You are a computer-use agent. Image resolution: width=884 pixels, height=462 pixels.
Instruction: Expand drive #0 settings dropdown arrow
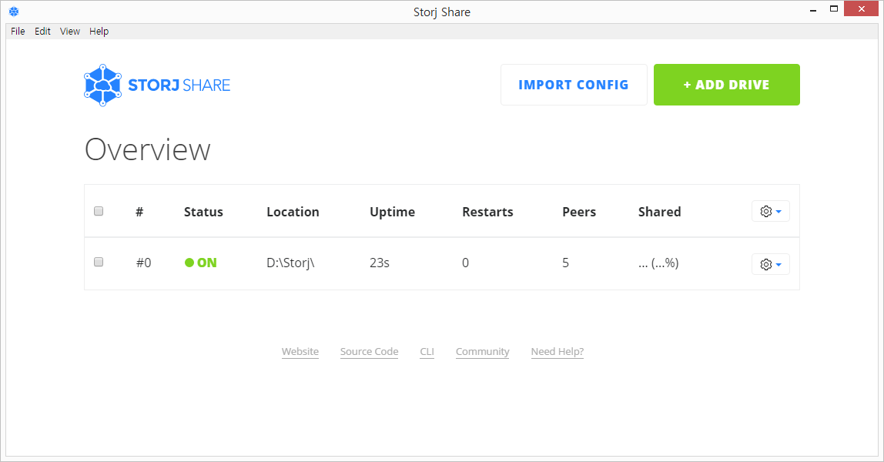(779, 265)
